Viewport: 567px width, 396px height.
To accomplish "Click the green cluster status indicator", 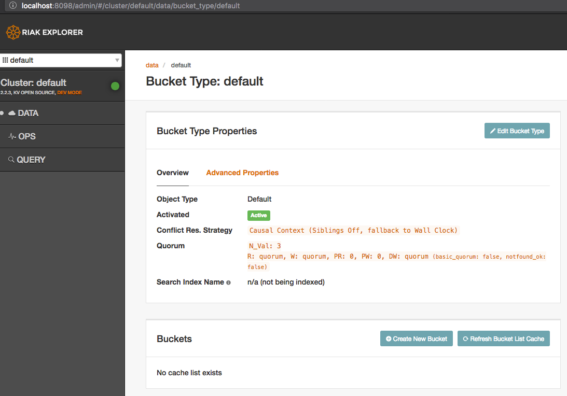I will tap(115, 86).
